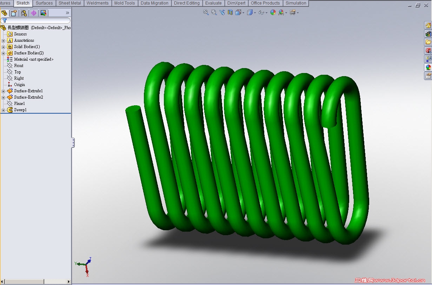Switch to the Data Migration tab
This screenshot has width=432, height=285.
coord(154,3)
